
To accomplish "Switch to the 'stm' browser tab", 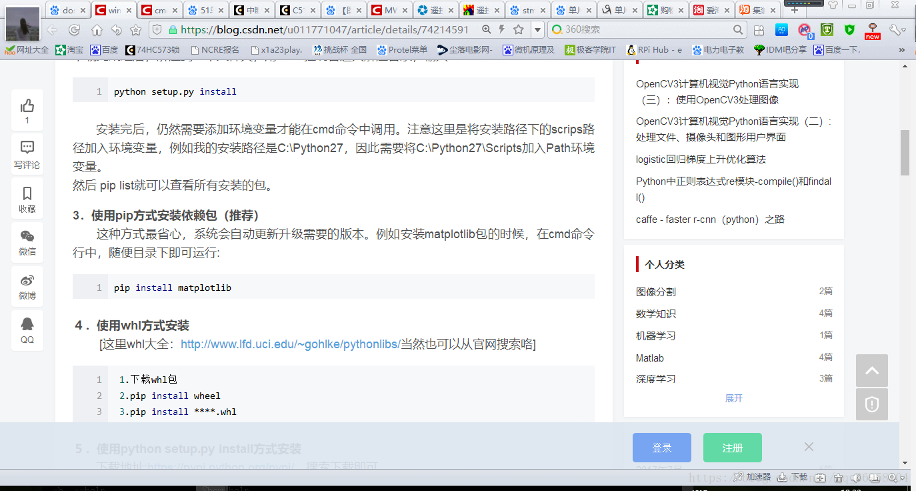I will (x=527, y=10).
